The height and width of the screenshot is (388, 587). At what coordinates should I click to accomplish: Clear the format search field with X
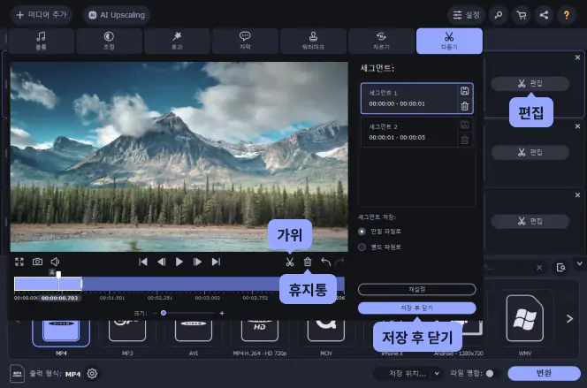pos(539,268)
